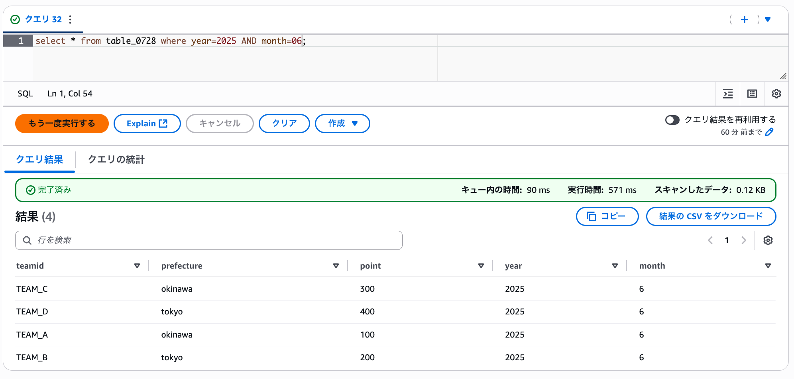Click the TEAM_C cell
Screen dimensions: 794x379
32,289
